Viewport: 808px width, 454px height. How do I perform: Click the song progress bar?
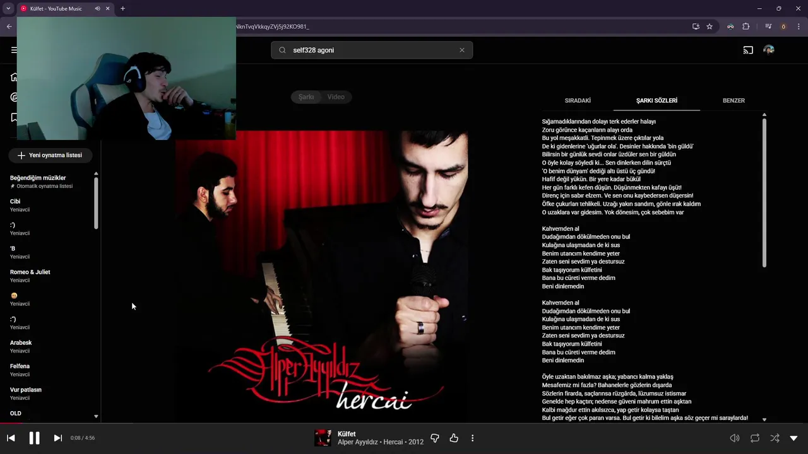pyautogui.click(x=404, y=423)
